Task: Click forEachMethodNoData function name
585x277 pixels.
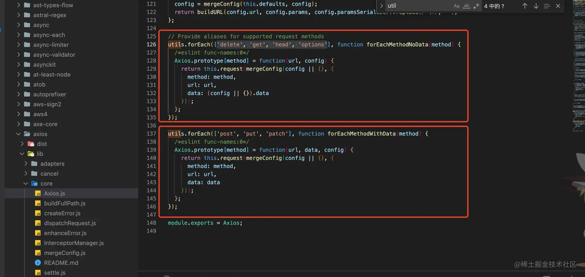Action: [x=397, y=44]
